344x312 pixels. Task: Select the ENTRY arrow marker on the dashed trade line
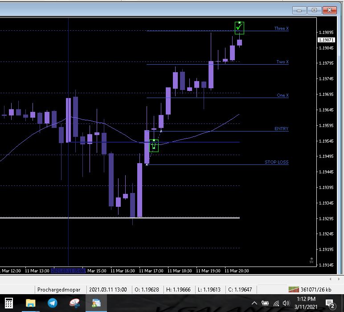(x=161, y=131)
